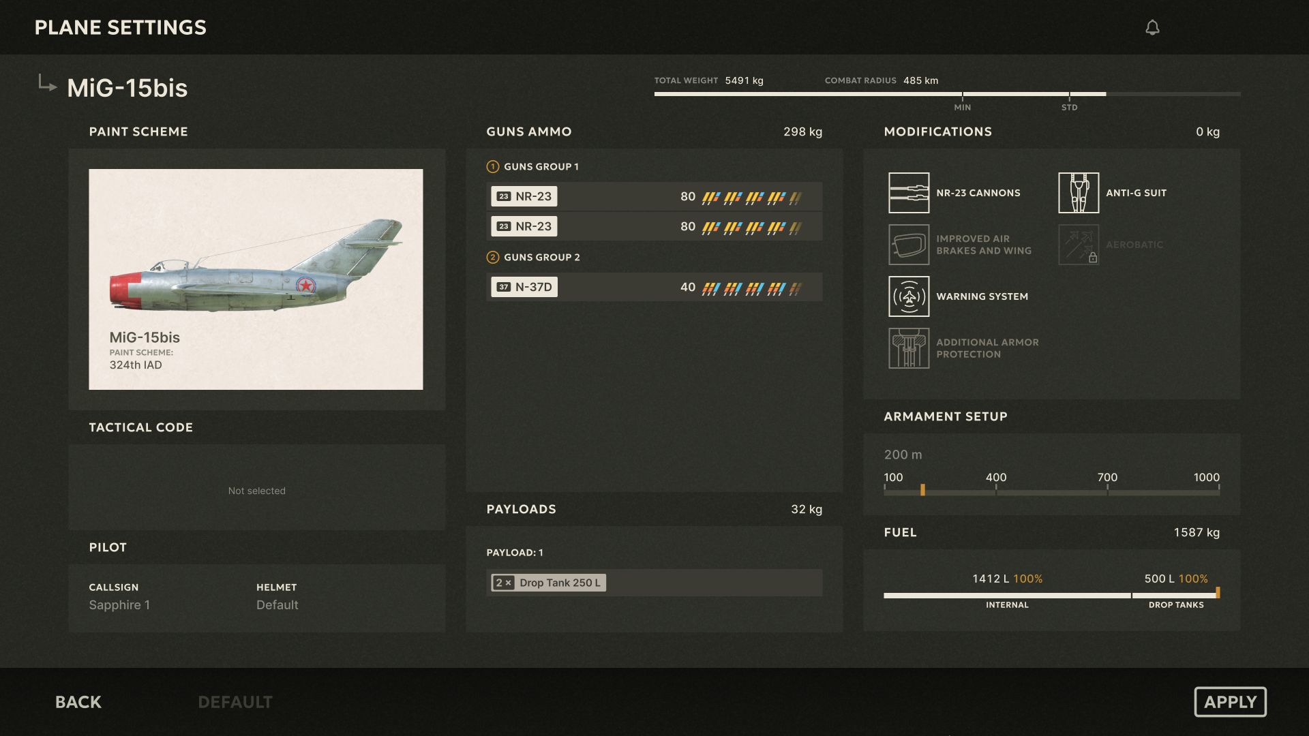Toggle the Warning System modification icon
This screenshot has height=736, width=1309.
coord(909,296)
